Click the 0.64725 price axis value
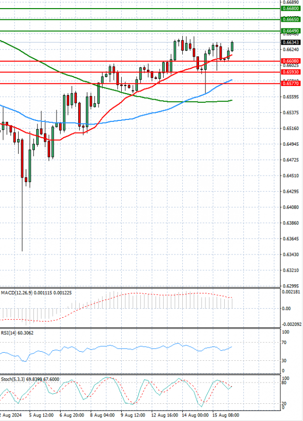The height and width of the screenshot is (421, 303). tap(291, 160)
